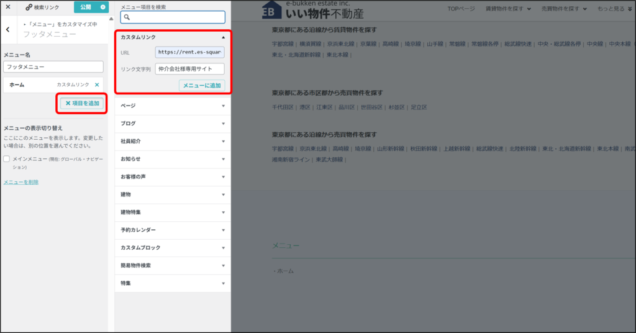Open the TOPページ menu item
The height and width of the screenshot is (333, 636).
point(461,9)
